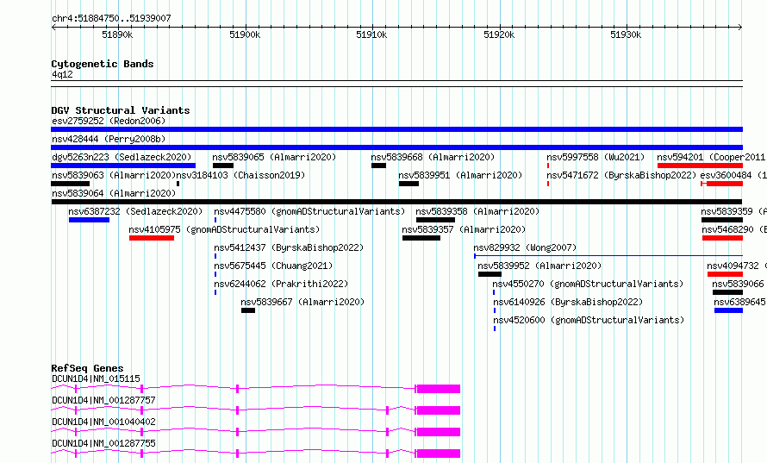Click nsv5839358 (Almarri2020) black bar

[435, 220]
